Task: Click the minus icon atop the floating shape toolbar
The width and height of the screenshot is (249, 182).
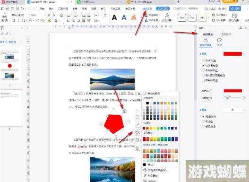Action: pyautogui.click(x=137, y=111)
